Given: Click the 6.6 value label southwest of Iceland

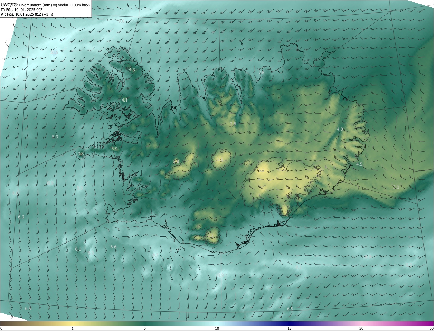Looking at the screenshot, I should (113, 247).
